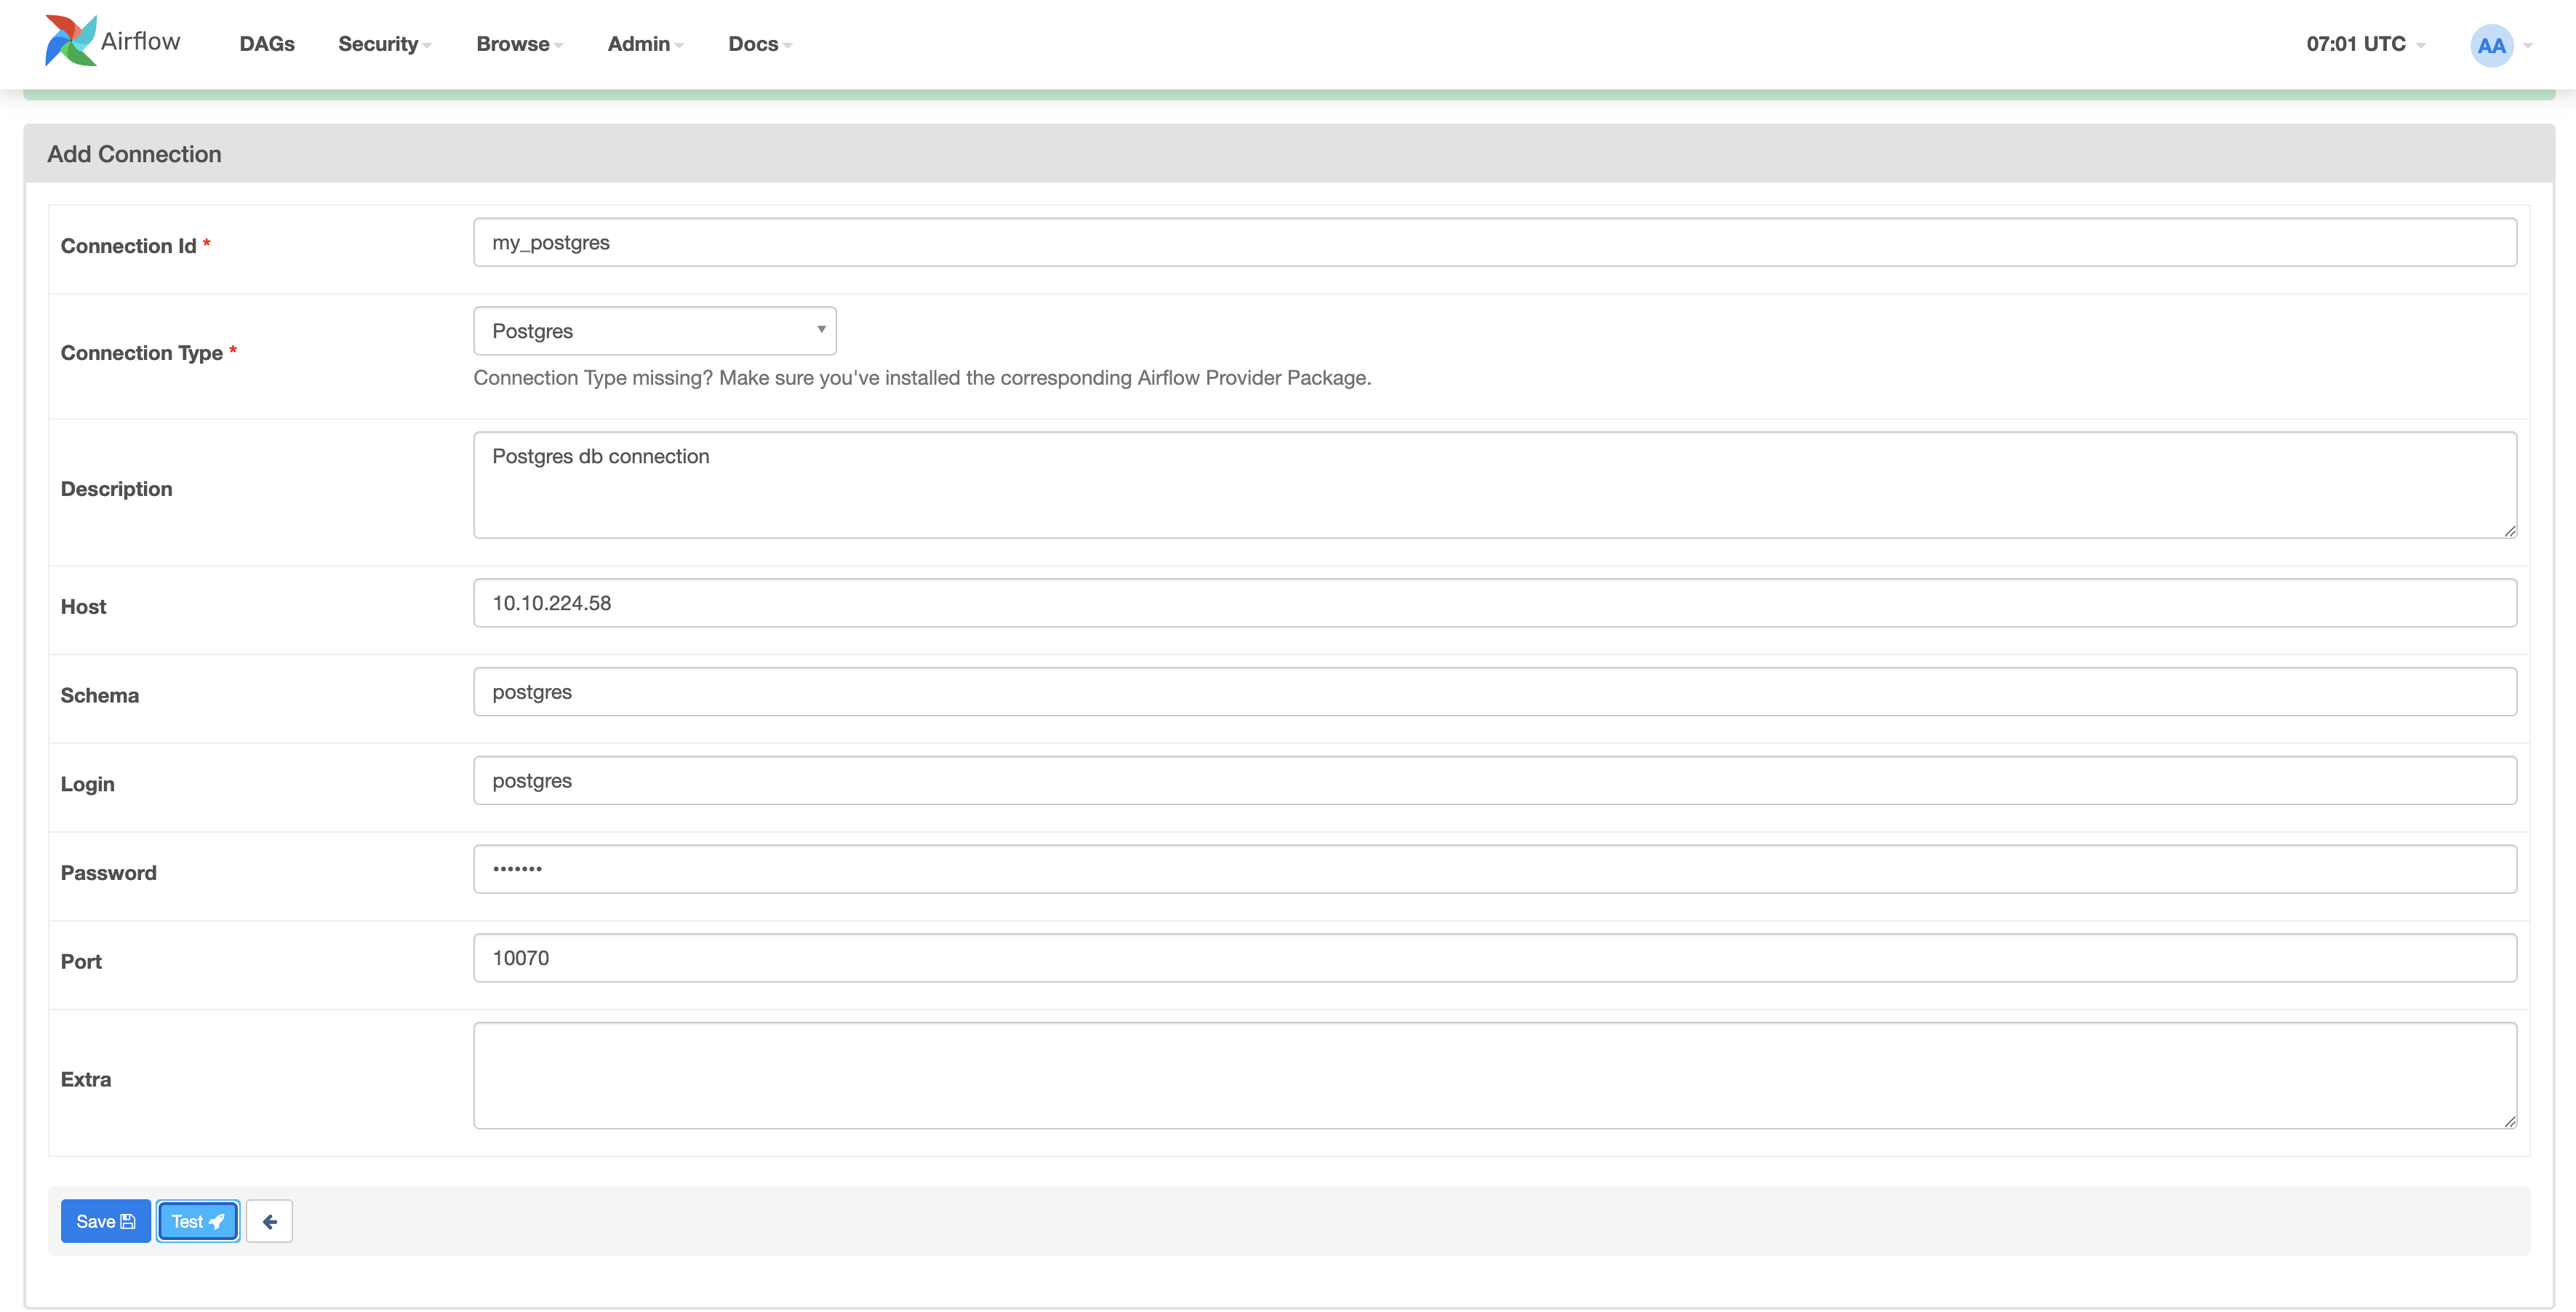Click the Schema input field
This screenshot has width=2576, height=1312.
pos(1494,692)
